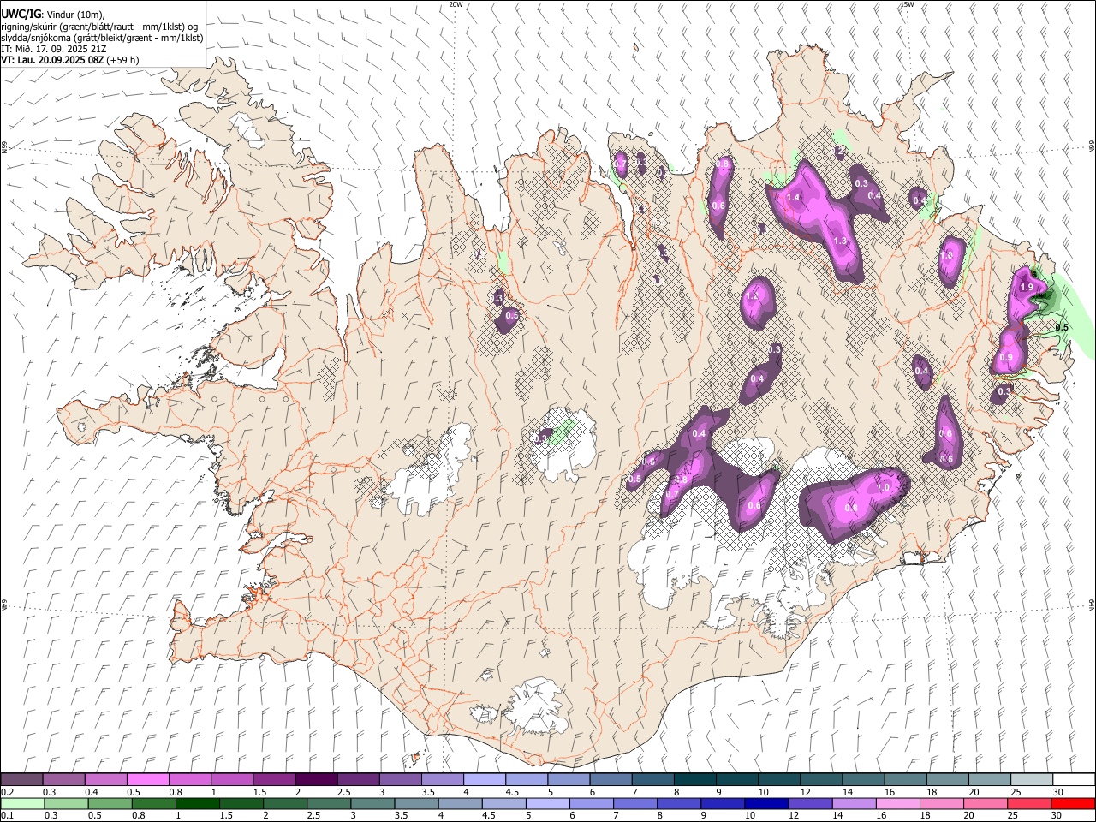Click the "0.2" tick on the purple scale
Image resolution: width=1096 pixels, height=822 pixels.
pos(8,792)
